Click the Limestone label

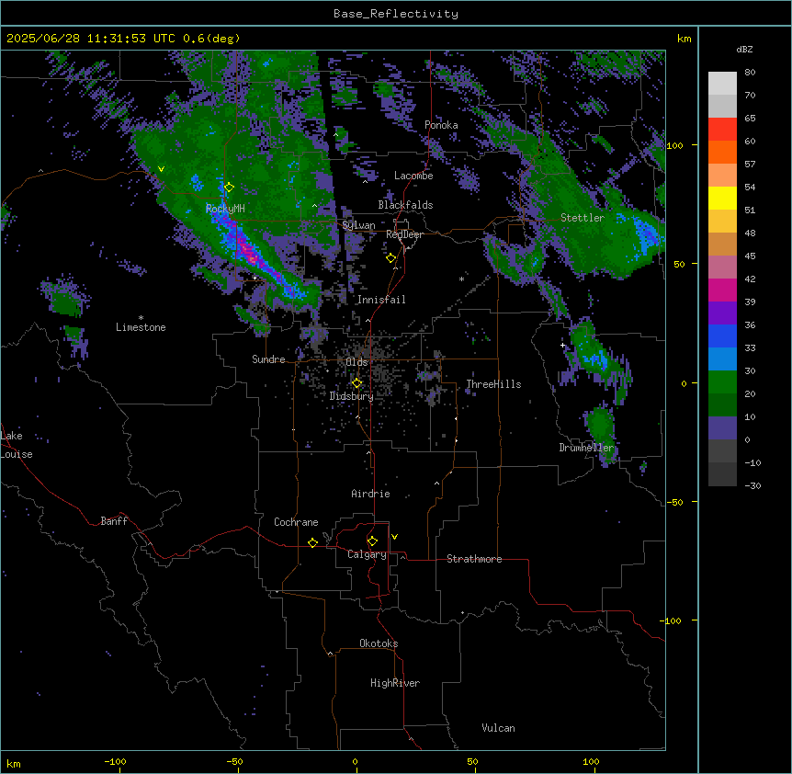(141, 327)
